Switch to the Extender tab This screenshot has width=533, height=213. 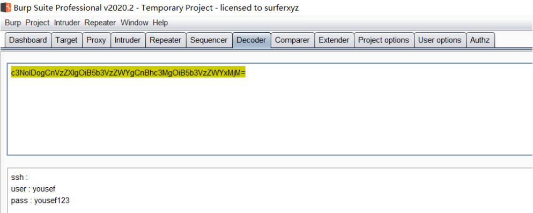coord(334,40)
